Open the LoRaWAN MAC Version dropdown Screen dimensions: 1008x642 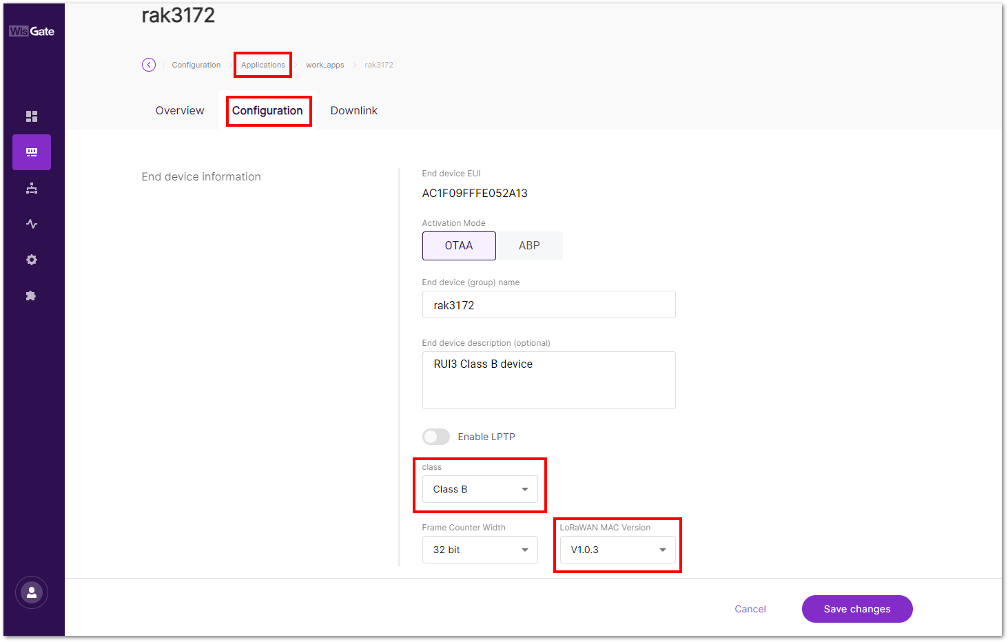point(617,549)
